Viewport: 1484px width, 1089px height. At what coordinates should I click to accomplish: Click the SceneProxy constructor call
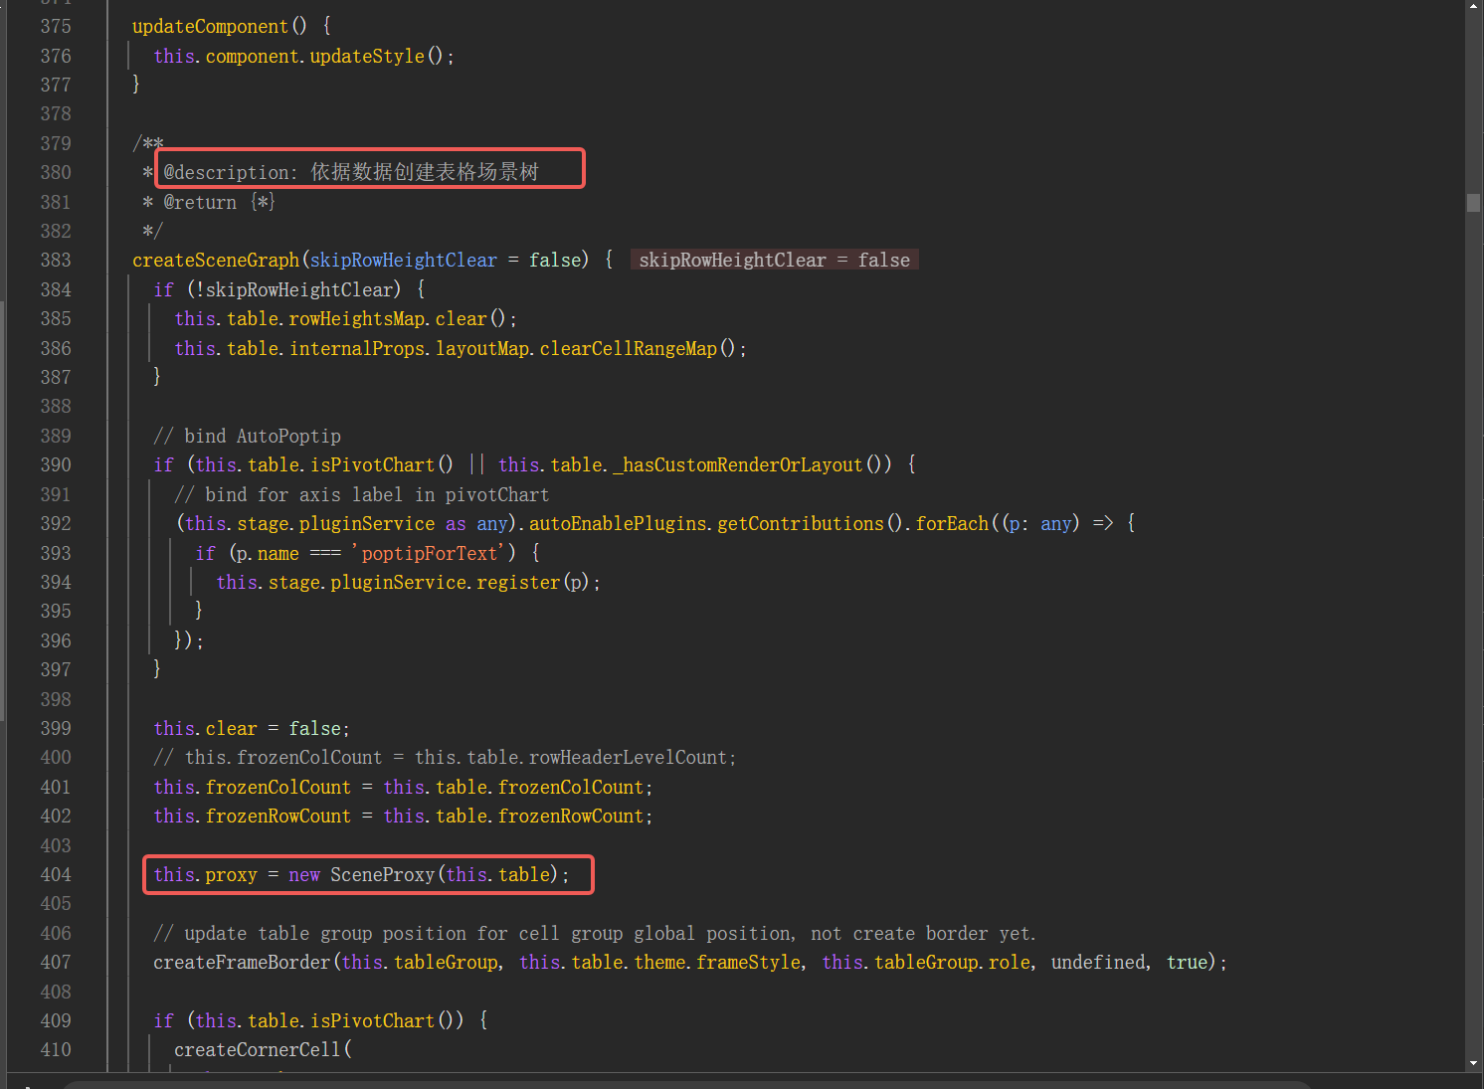(445, 875)
